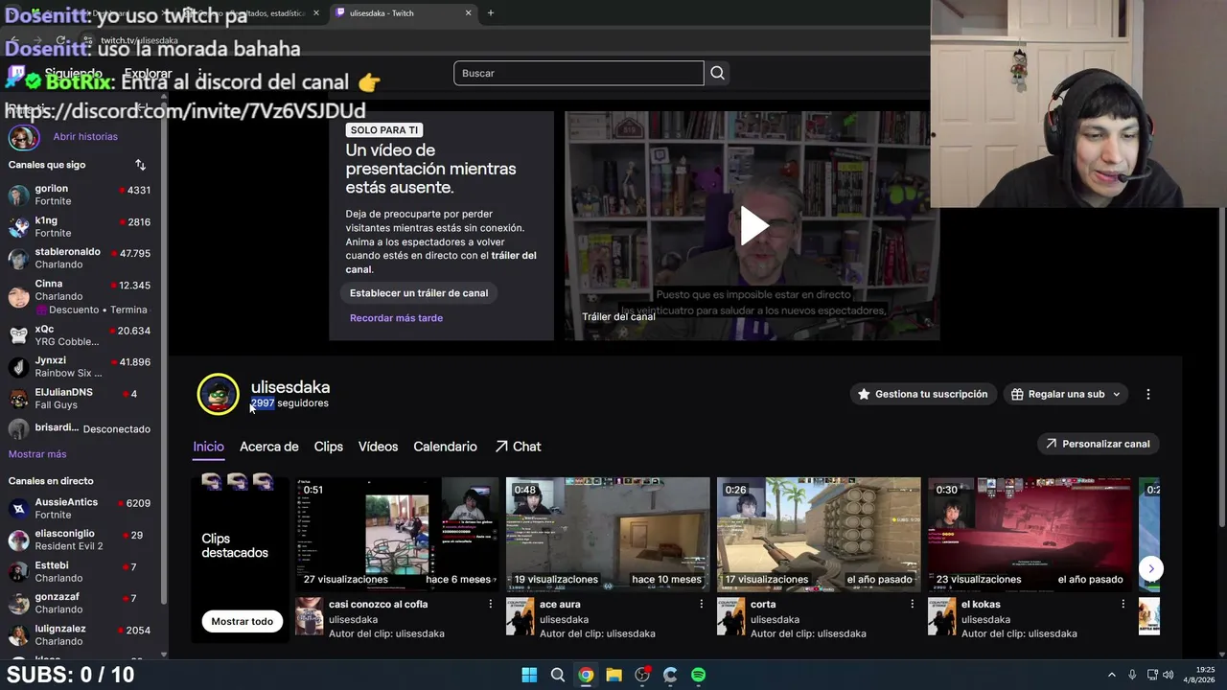Screen dimensions: 1227x690
Task: Click AussieAntics' avatar in the sidebar
Action: pyautogui.click(x=18, y=509)
